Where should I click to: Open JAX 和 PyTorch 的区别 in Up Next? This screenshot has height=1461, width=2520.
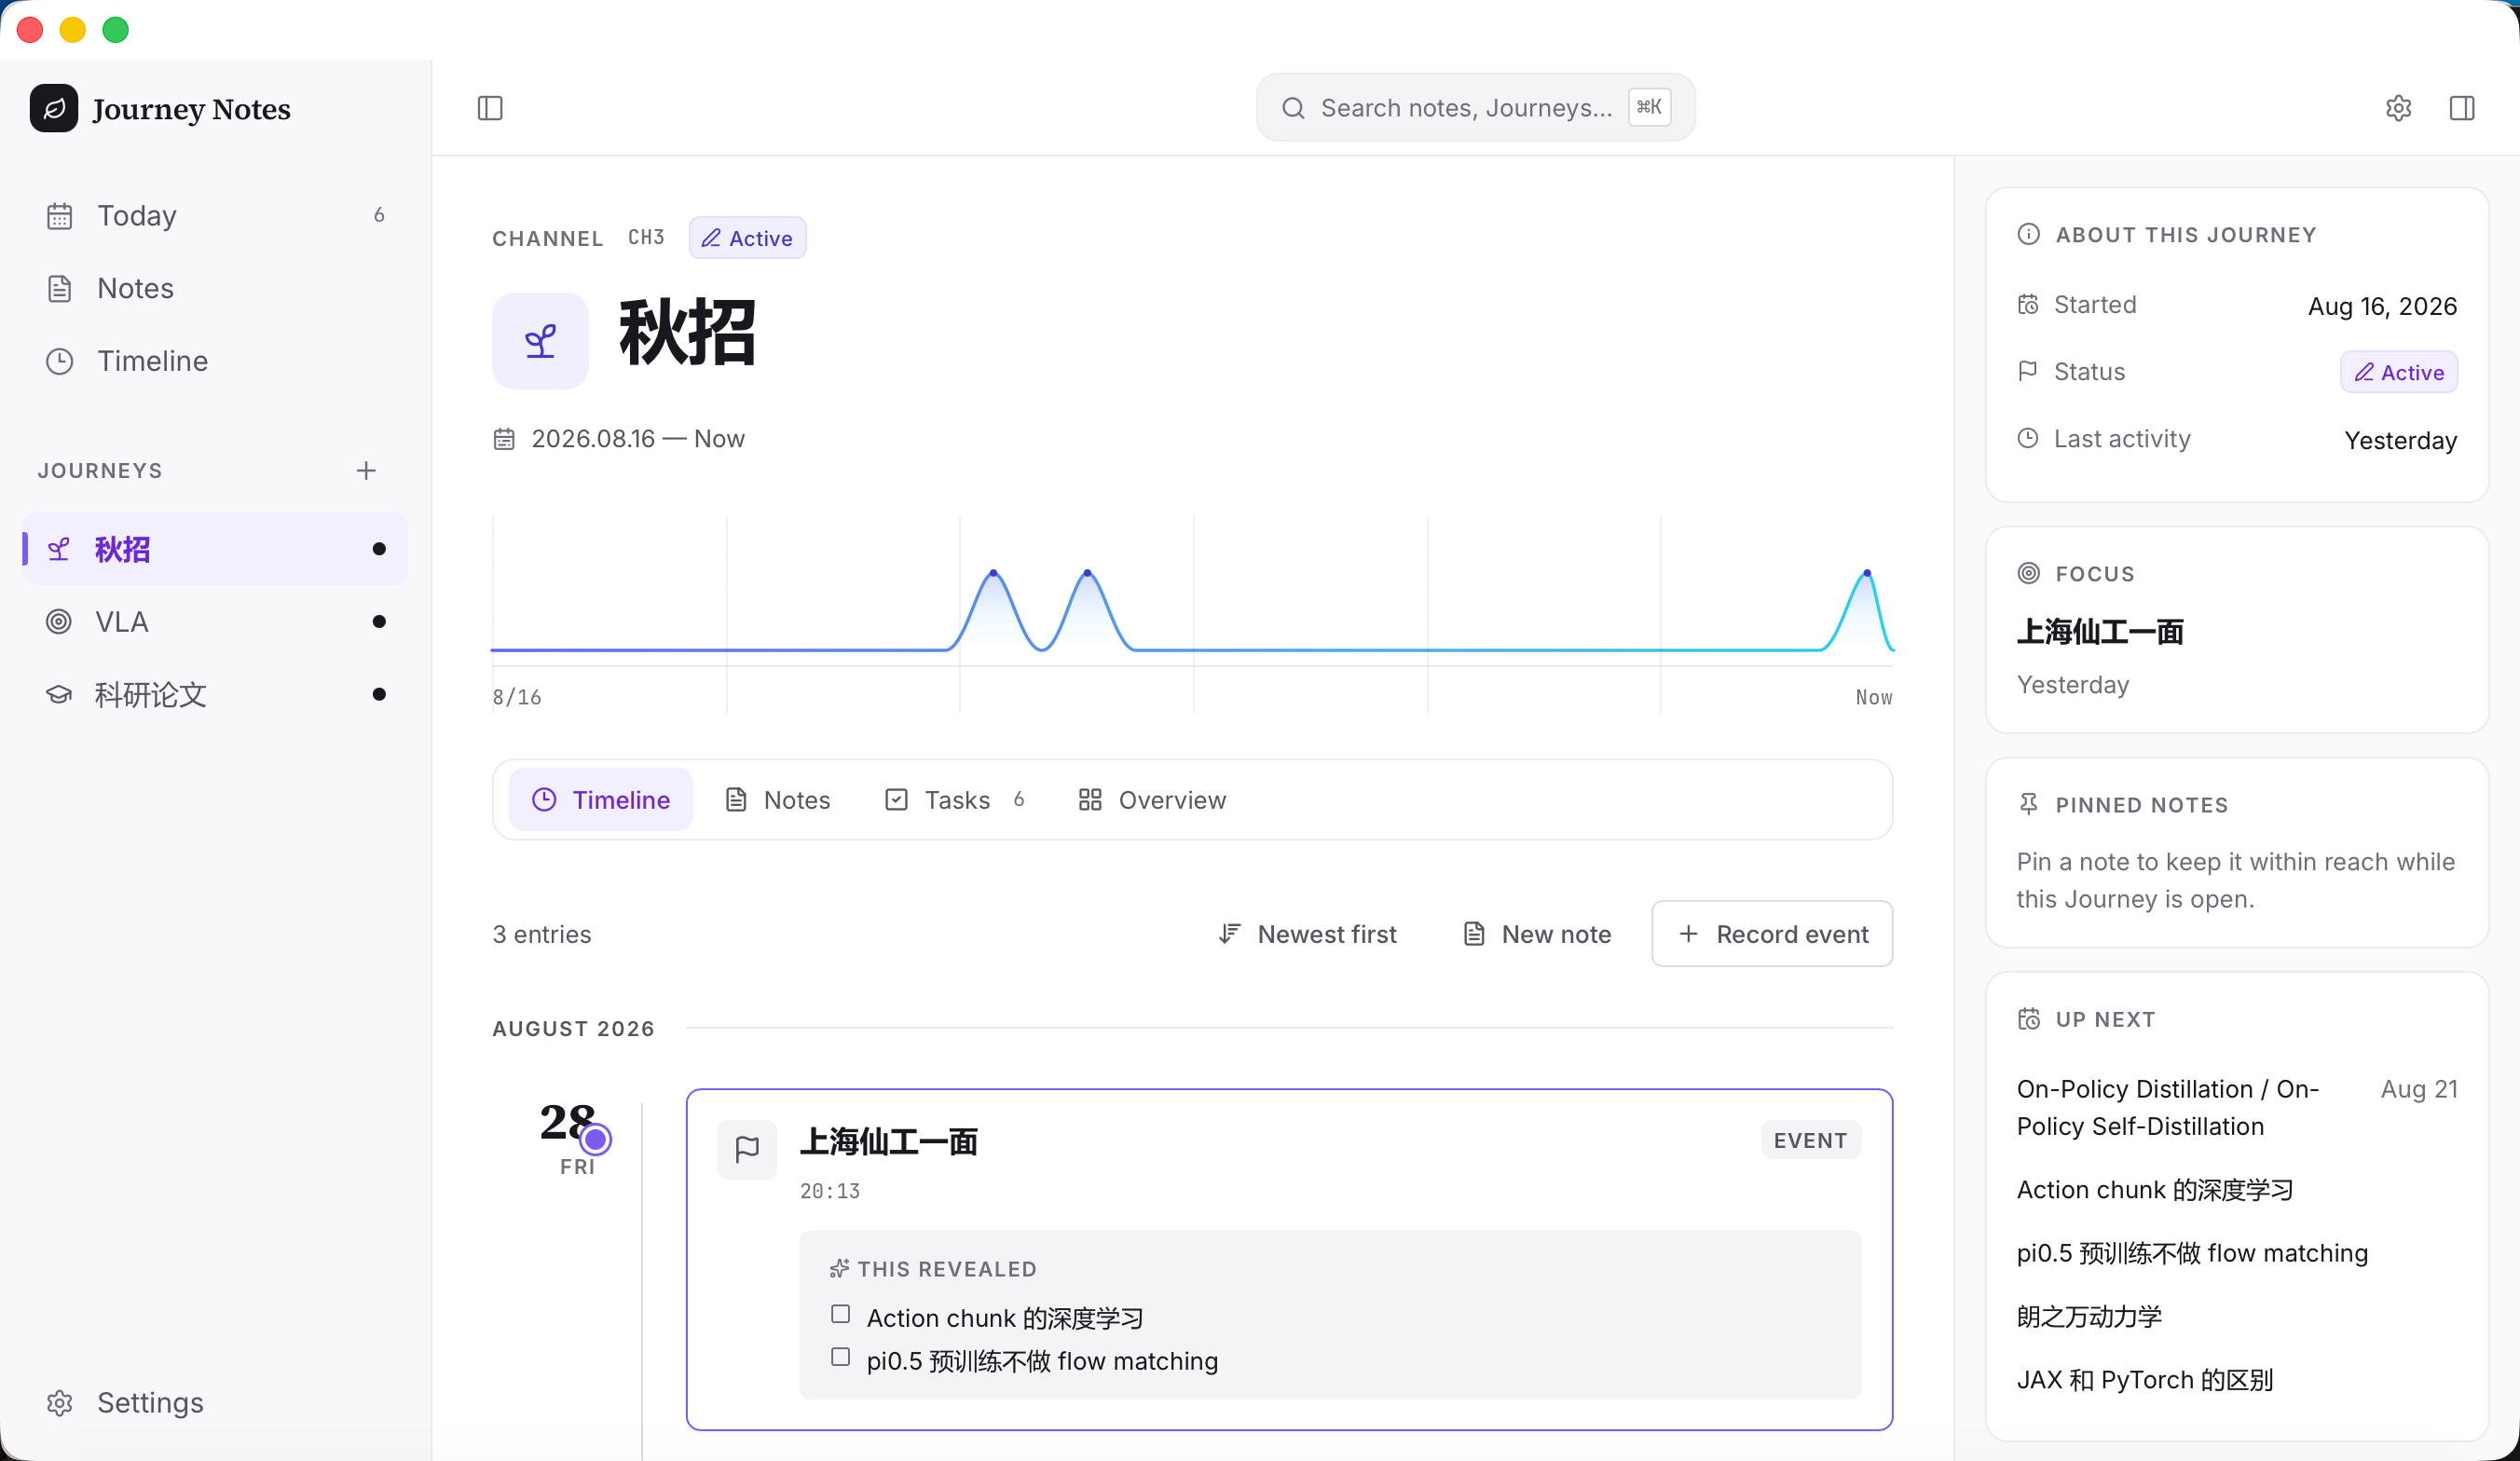[2145, 1380]
